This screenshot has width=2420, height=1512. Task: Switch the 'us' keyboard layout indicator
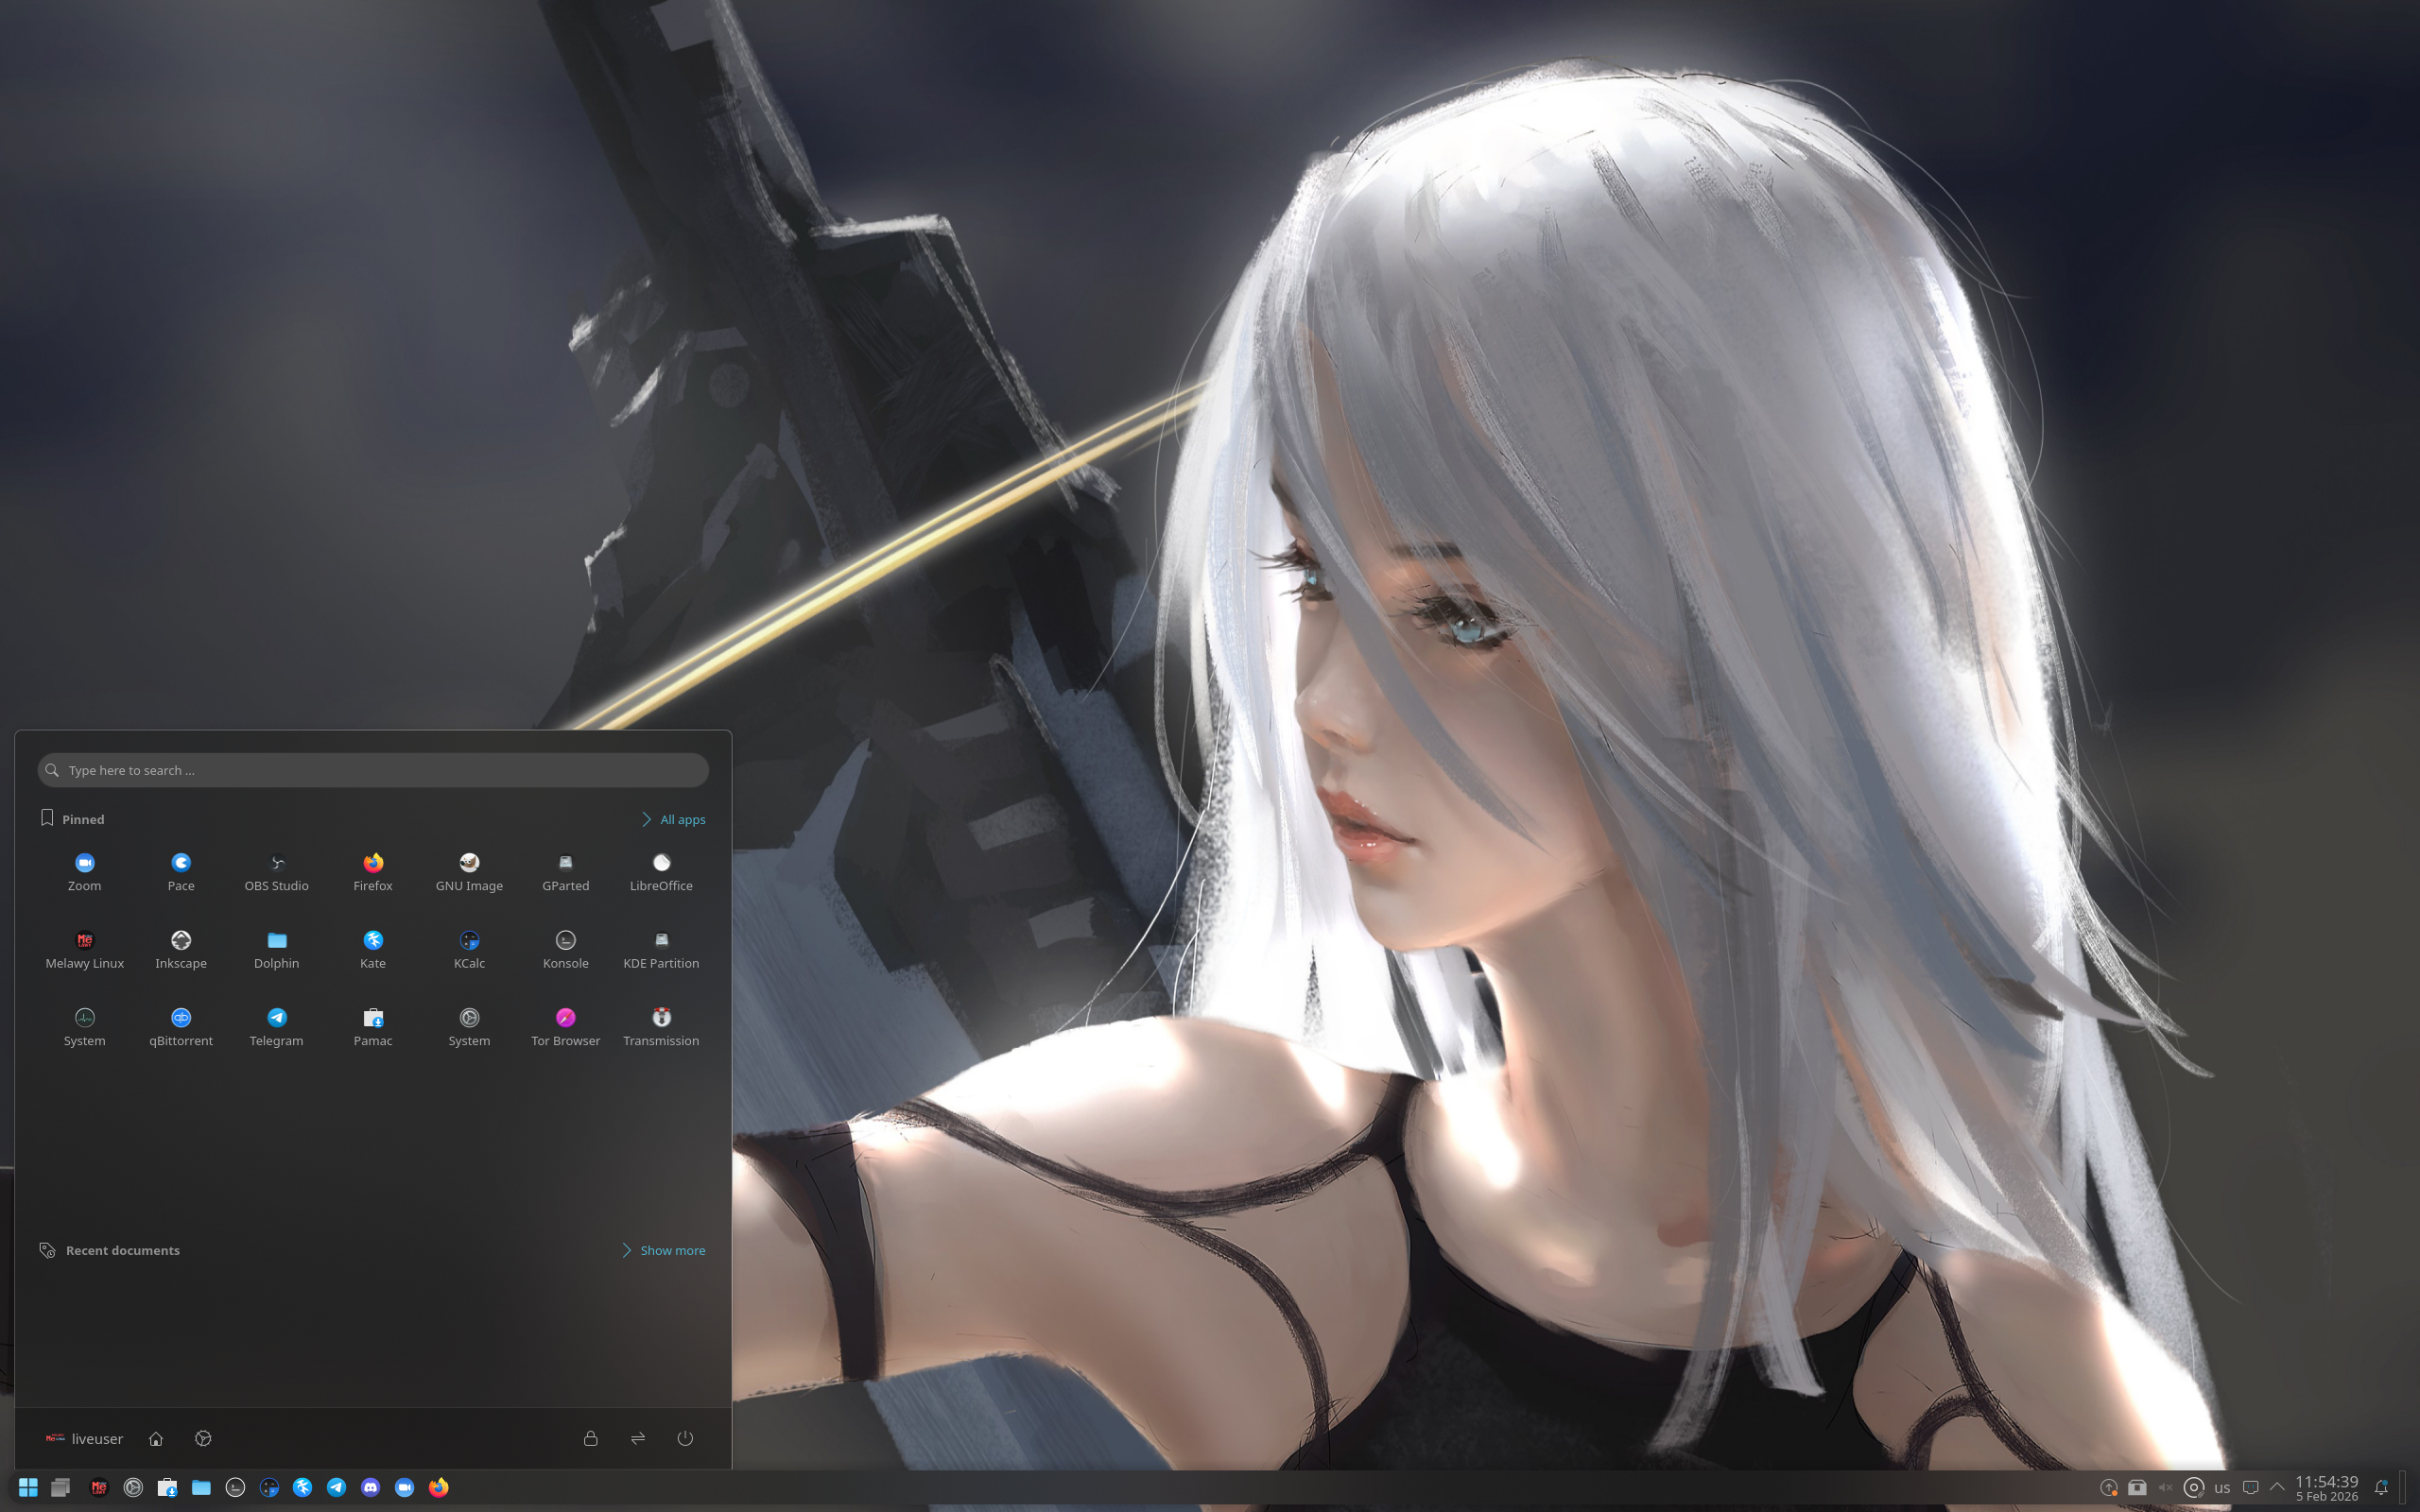coord(2222,1487)
